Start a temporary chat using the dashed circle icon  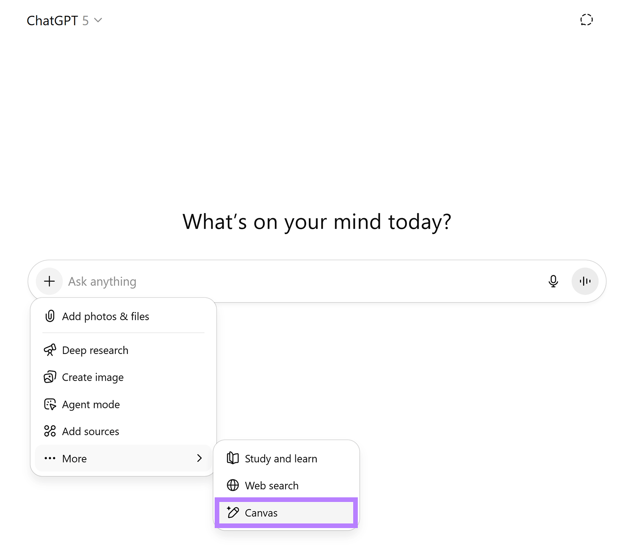click(586, 20)
